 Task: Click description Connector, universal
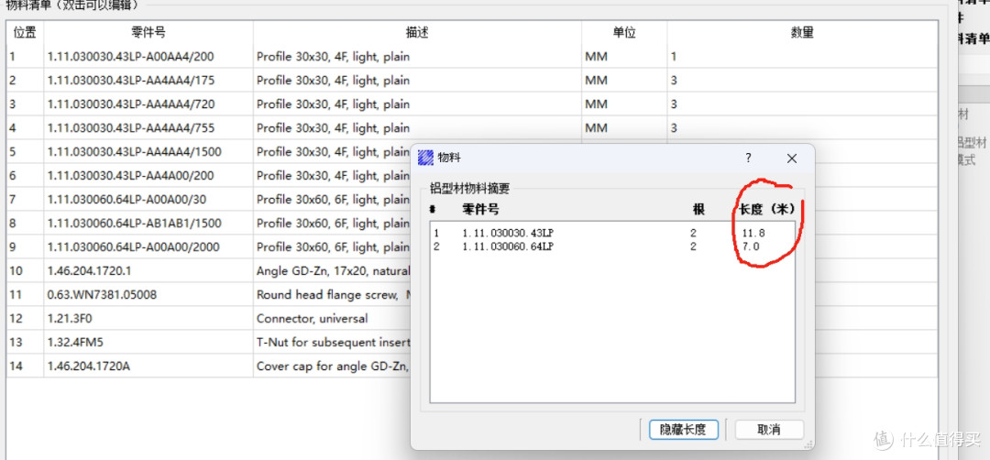tap(312, 319)
